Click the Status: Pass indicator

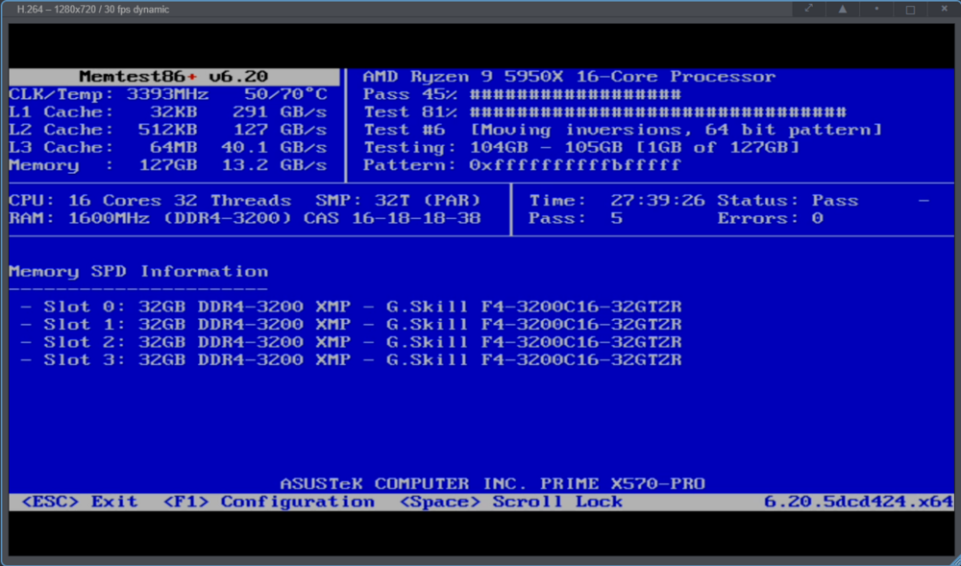point(788,201)
